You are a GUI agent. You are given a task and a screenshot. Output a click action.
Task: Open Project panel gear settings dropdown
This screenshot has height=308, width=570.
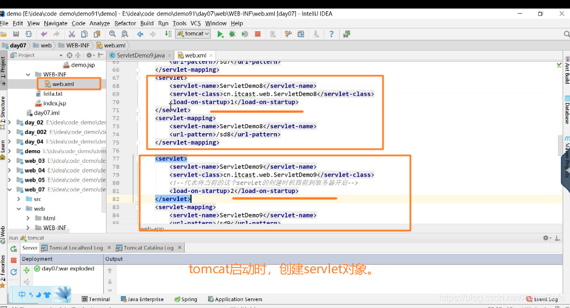(x=91, y=55)
